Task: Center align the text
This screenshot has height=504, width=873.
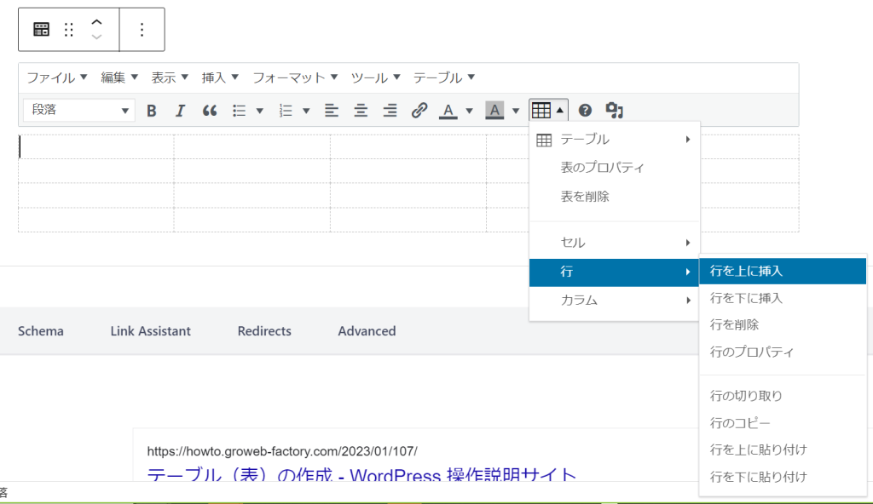Action: [x=361, y=111]
